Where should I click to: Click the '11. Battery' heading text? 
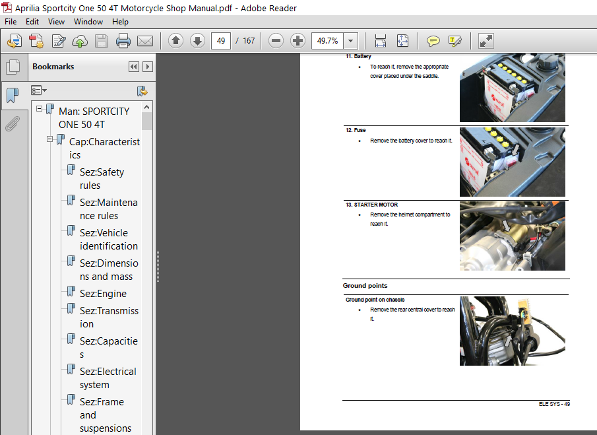click(x=358, y=56)
